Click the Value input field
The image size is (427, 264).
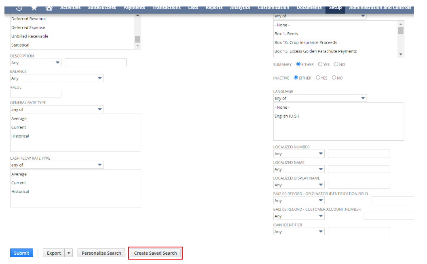pos(36,94)
